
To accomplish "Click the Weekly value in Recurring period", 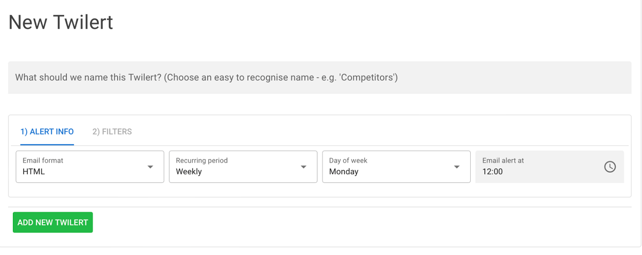I will click(189, 172).
